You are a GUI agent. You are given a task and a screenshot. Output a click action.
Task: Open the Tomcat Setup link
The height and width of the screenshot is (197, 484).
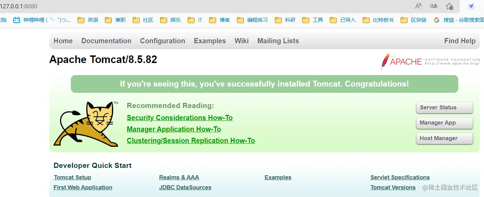pyautogui.click(x=72, y=177)
